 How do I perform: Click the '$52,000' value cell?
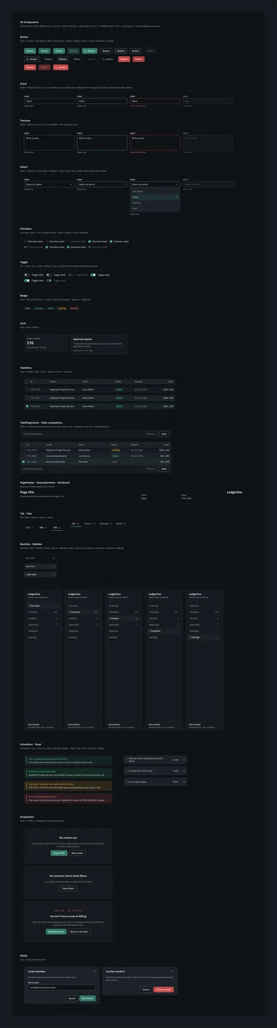point(165,456)
